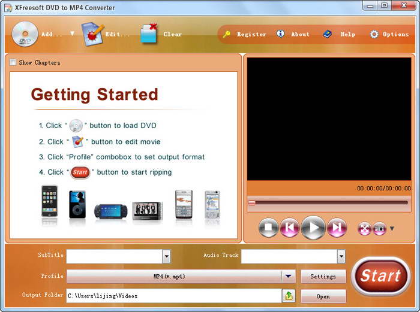Click the small disc icon in step 1

pyautogui.click(x=76, y=125)
